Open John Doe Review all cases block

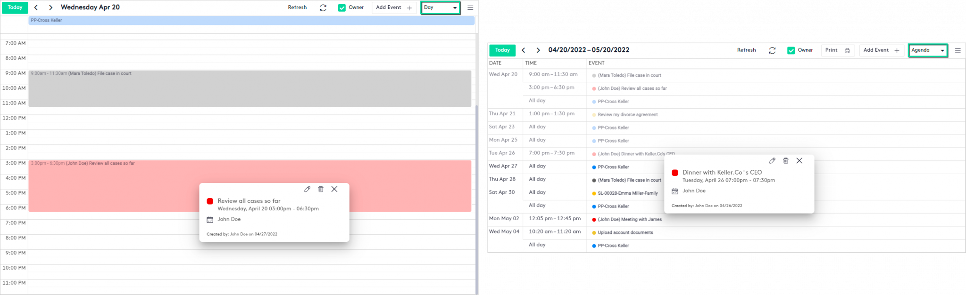pos(250,186)
